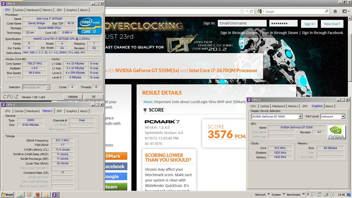Expand Display Device Selection dropdown
This screenshot has height=198, width=352.
(x=300, y=117)
